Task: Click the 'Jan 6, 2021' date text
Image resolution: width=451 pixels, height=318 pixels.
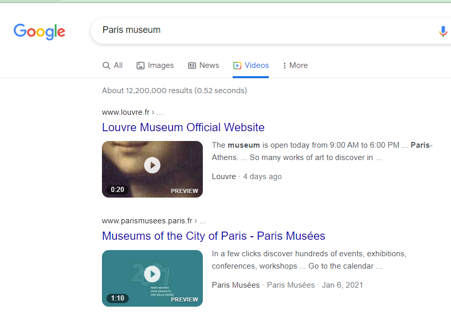Action: coord(342,285)
